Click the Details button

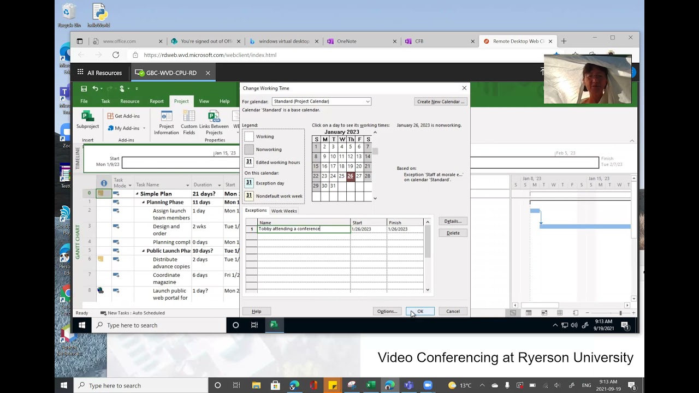point(453,221)
